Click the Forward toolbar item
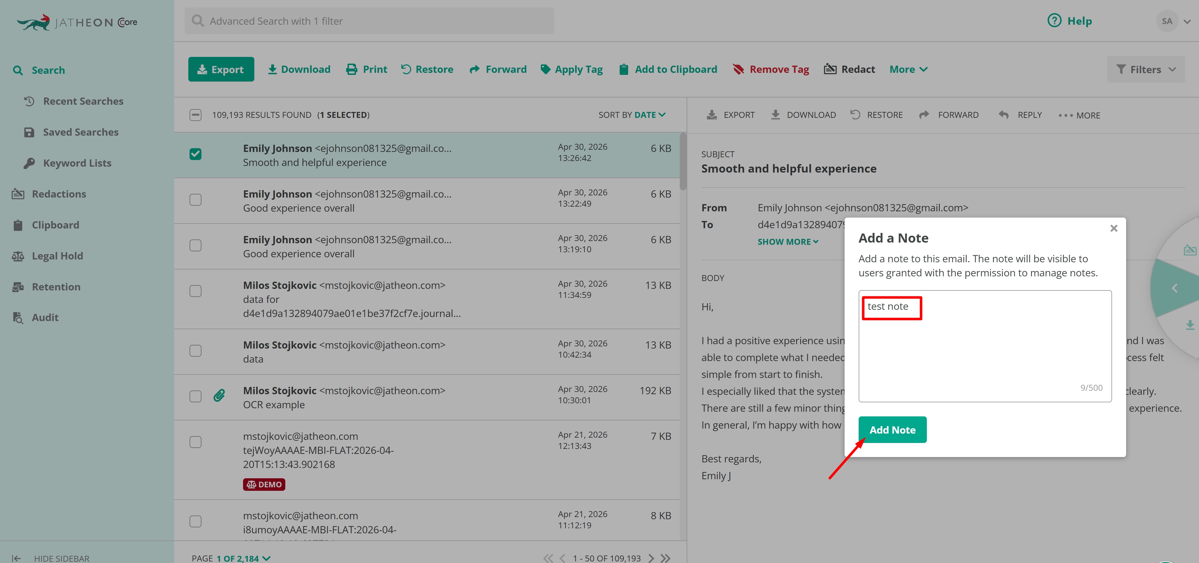1199x563 pixels. click(x=498, y=69)
